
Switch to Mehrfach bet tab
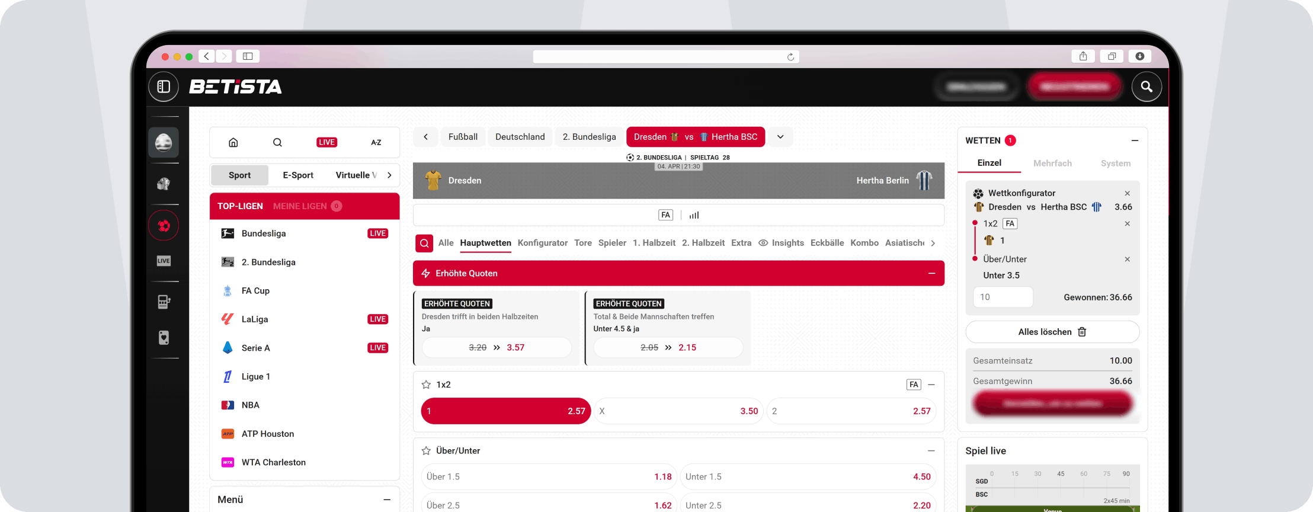(1052, 163)
